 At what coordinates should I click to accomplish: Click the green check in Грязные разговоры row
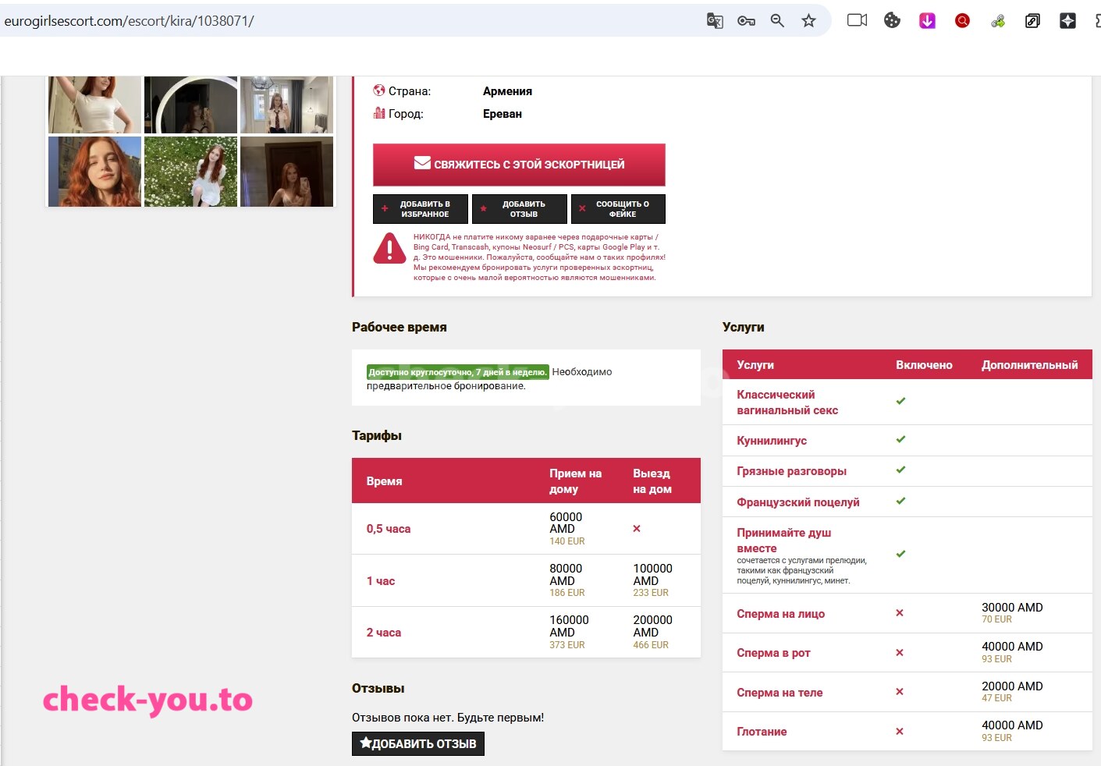click(x=900, y=470)
